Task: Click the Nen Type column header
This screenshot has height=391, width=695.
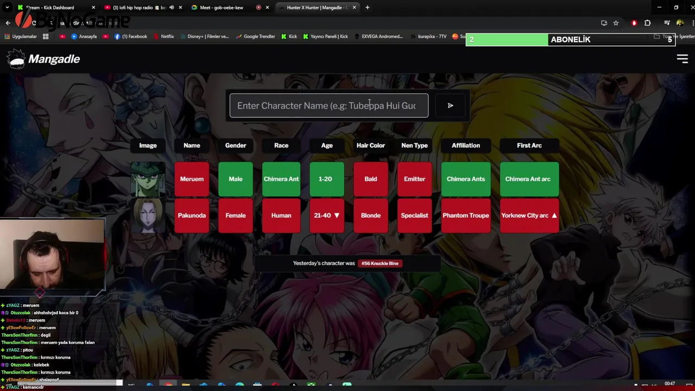Action: point(414,146)
